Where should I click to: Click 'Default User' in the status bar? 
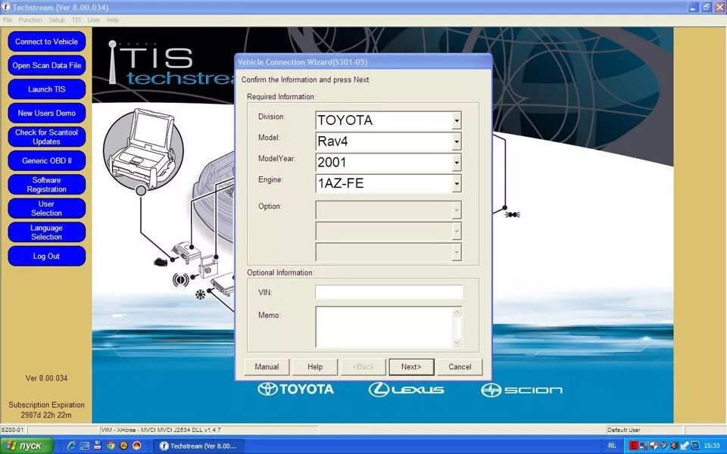[623, 430]
